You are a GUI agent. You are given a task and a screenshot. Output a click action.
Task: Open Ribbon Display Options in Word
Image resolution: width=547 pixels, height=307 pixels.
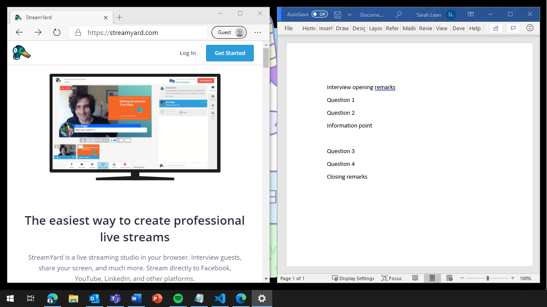click(471, 14)
